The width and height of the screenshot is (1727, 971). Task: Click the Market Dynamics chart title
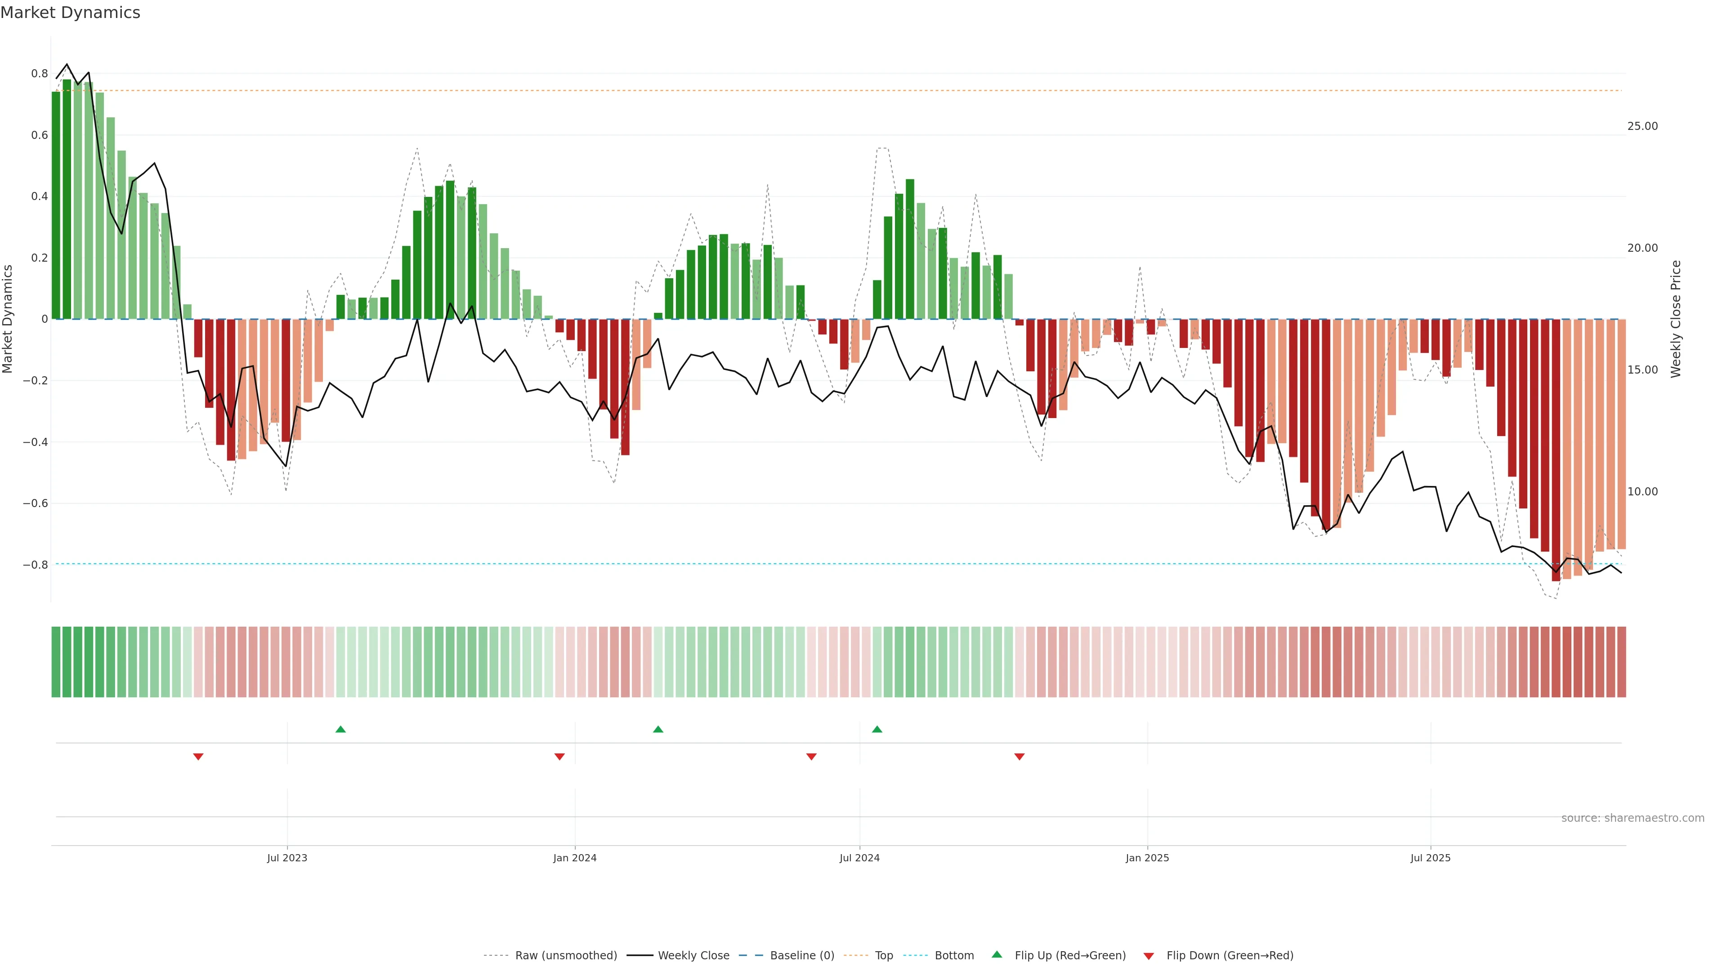pyautogui.click(x=71, y=13)
